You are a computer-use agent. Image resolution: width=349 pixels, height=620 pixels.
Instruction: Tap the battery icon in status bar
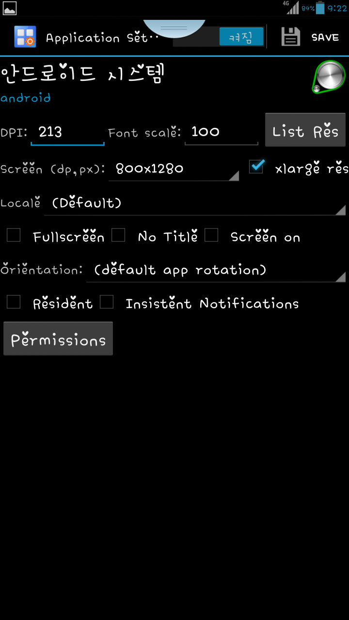tap(320, 8)
